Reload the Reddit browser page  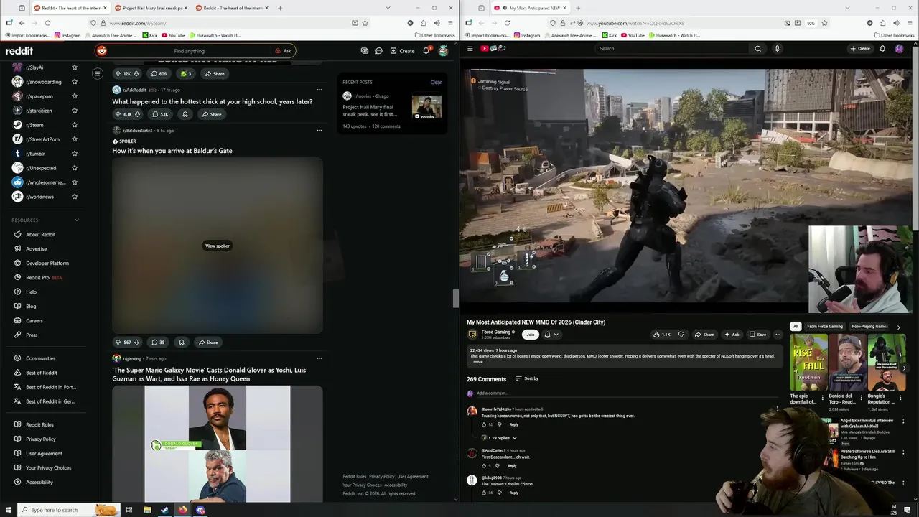pos(47,23)
